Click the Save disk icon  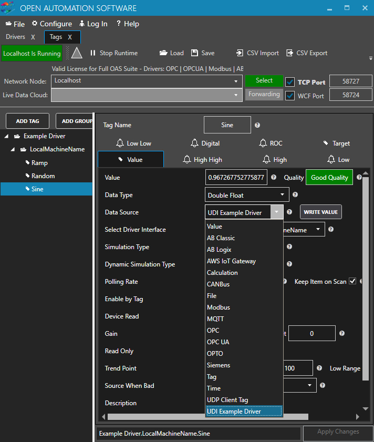click(x=194, y=53)
